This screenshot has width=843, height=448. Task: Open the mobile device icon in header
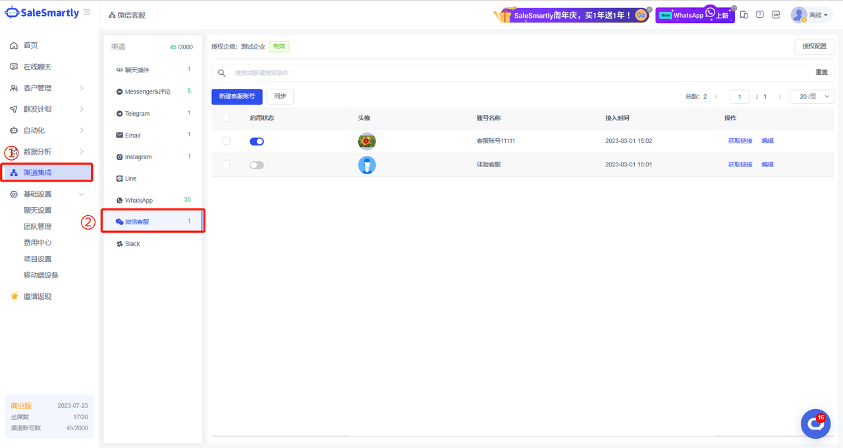(744, 14)
